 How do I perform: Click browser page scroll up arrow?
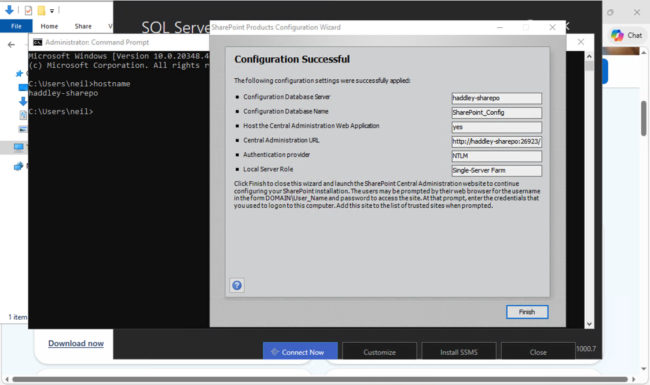point(644,53)
